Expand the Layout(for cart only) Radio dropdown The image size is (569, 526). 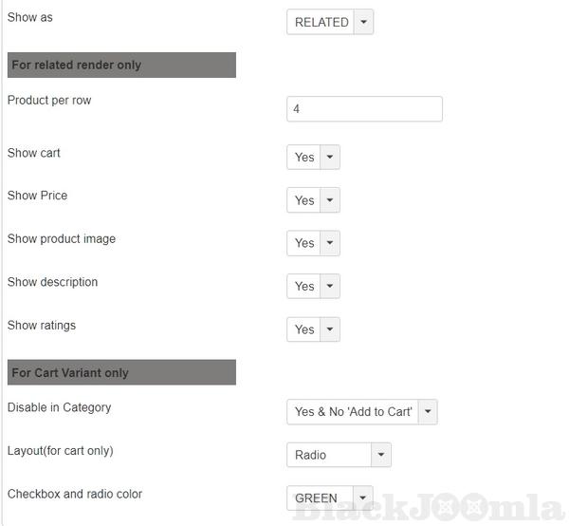click(328, 455)
